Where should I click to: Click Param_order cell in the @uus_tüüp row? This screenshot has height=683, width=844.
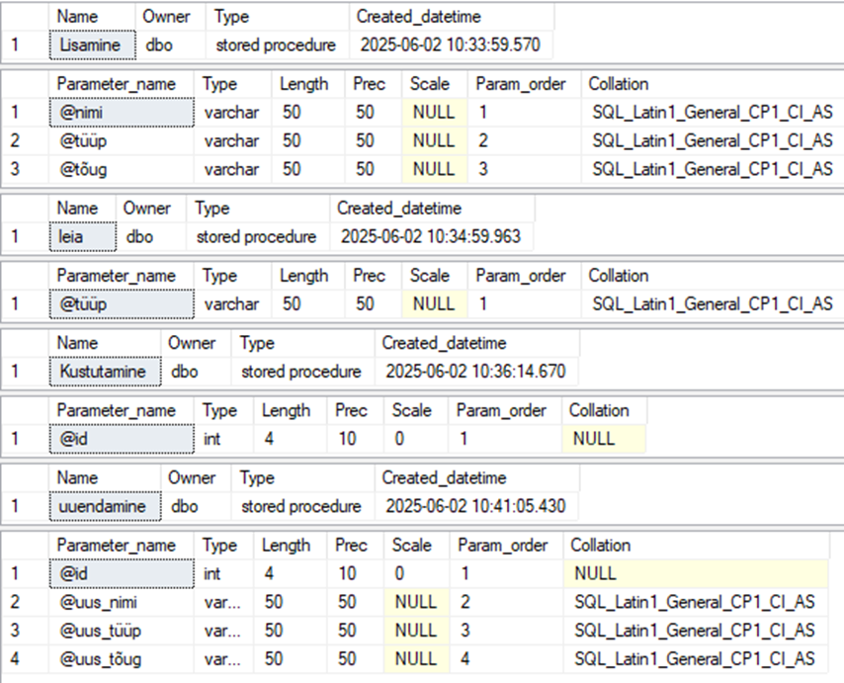point(504,630)
